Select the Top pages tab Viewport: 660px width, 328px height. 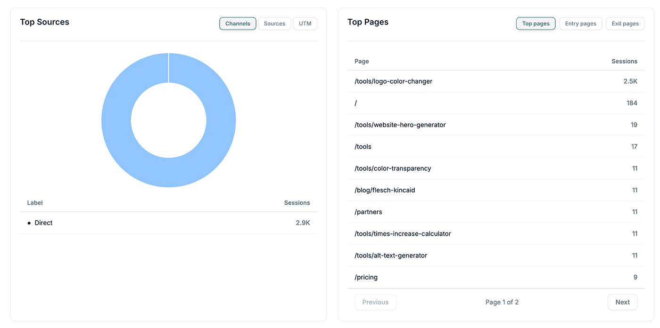[536, 24]
